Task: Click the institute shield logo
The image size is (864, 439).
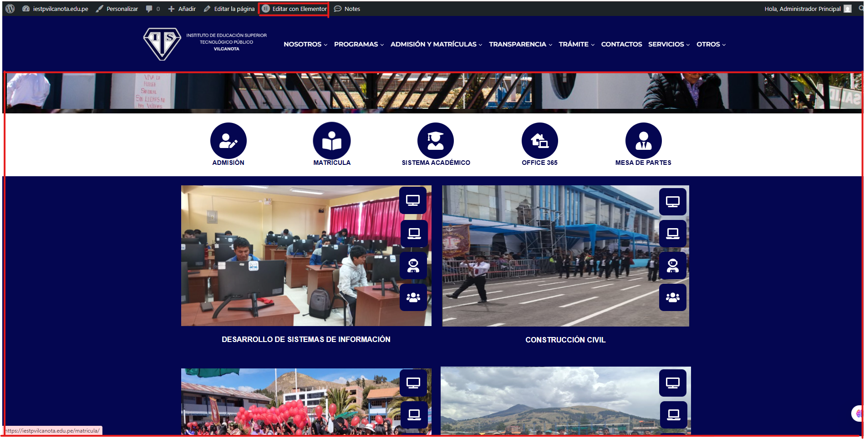Action: click(x=162, y=43)
